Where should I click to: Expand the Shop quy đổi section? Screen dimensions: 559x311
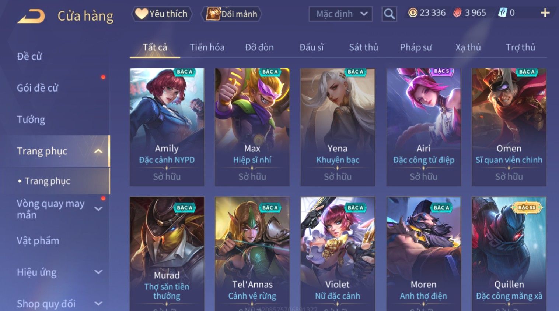(98, 304)
